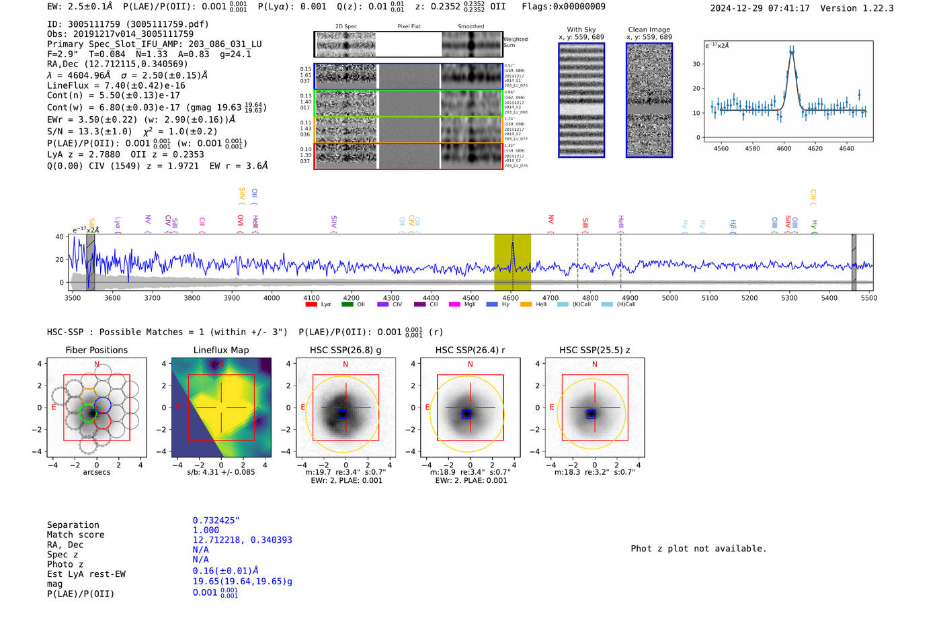Click the 'Primary Spec_Slot_IFU_AMP: 203_086_031_LU' line
This screenshot has width=941, height=640.
point(155,44)
